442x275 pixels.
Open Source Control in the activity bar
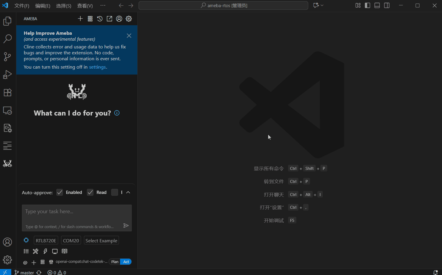(7, 57)
